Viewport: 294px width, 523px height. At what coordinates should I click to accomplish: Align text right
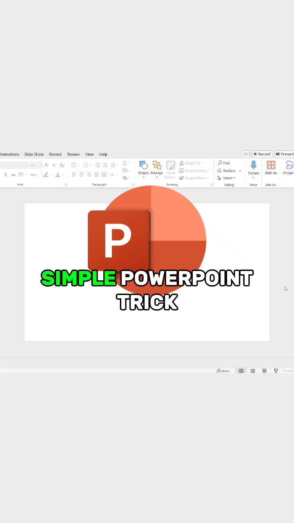point(89,175)
